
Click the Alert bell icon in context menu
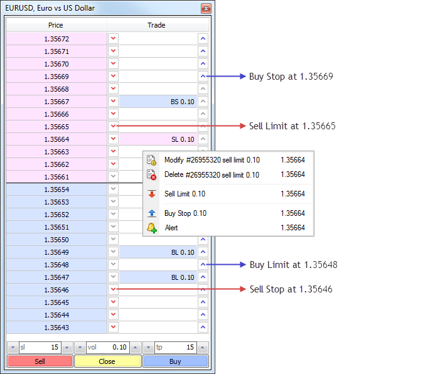pos(152,228)
